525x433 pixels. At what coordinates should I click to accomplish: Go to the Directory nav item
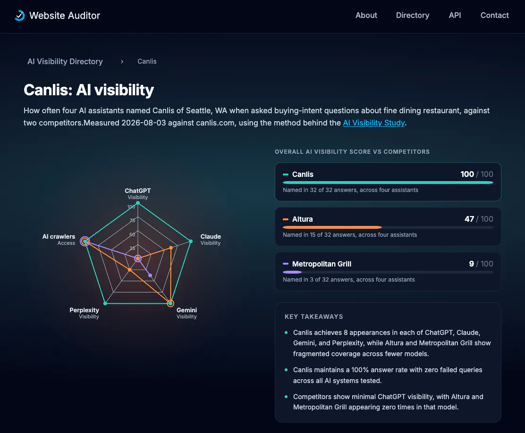(x=413, y=16)
